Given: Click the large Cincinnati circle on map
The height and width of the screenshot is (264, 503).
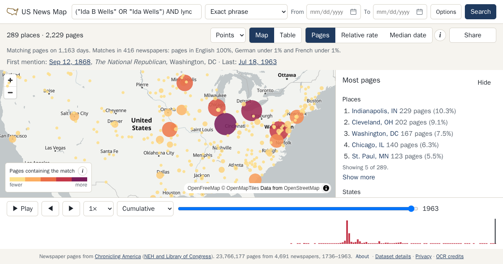Looking at the screenshot, I should [226, 124].
